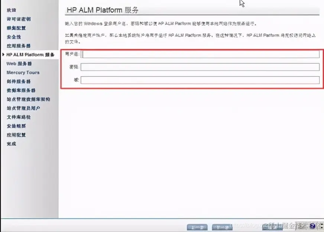Select 完成 step in sidebar
The image size is (324, 232).
[11, 144]
